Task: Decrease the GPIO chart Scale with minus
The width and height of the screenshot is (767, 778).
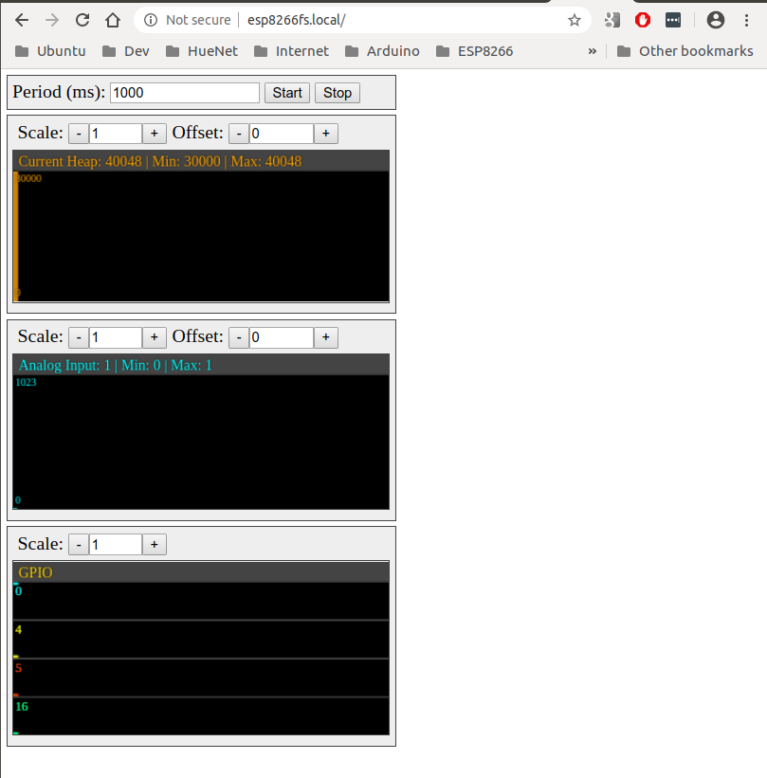Action: (x=80, y=545)
